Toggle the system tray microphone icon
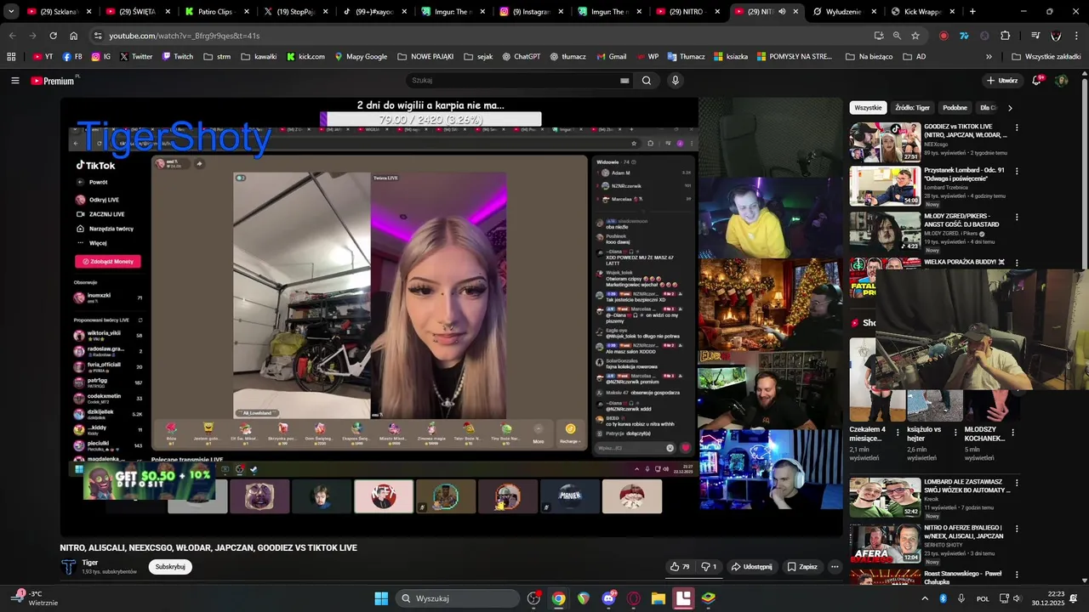Screen dimensions: 1089x612 [x=961, y=598]
